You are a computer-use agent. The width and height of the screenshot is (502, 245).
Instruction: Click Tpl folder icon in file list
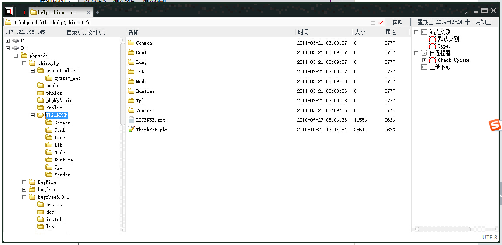coord(131,101)
